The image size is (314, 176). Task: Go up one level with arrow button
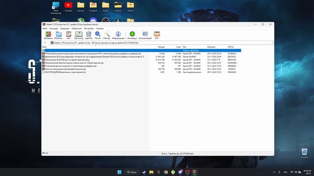point(45,43)
